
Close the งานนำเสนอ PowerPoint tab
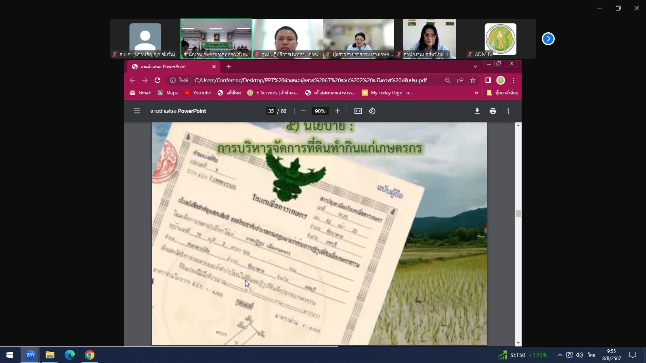pyautogui.click(x=214, y=67)
